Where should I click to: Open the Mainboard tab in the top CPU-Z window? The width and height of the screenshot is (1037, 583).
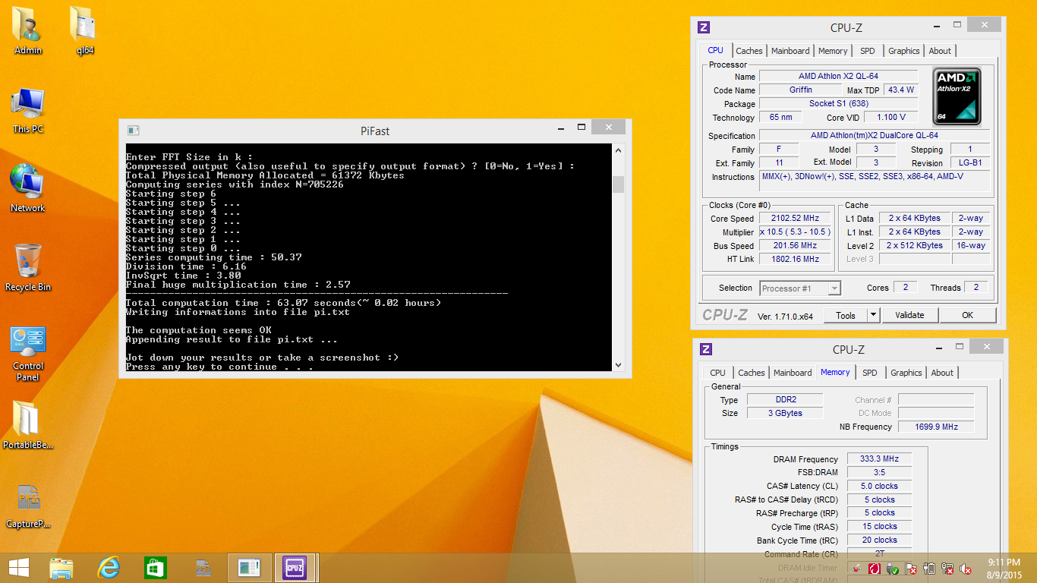point(790,51)
